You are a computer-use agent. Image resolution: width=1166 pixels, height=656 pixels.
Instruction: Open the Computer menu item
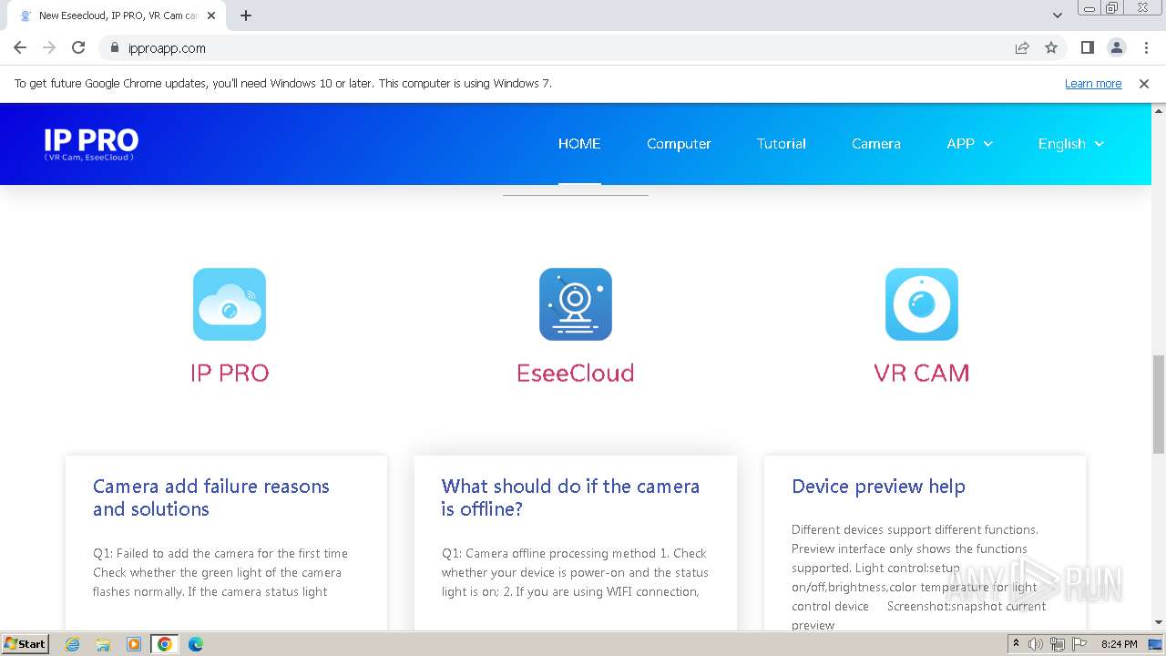click(679, 144)
